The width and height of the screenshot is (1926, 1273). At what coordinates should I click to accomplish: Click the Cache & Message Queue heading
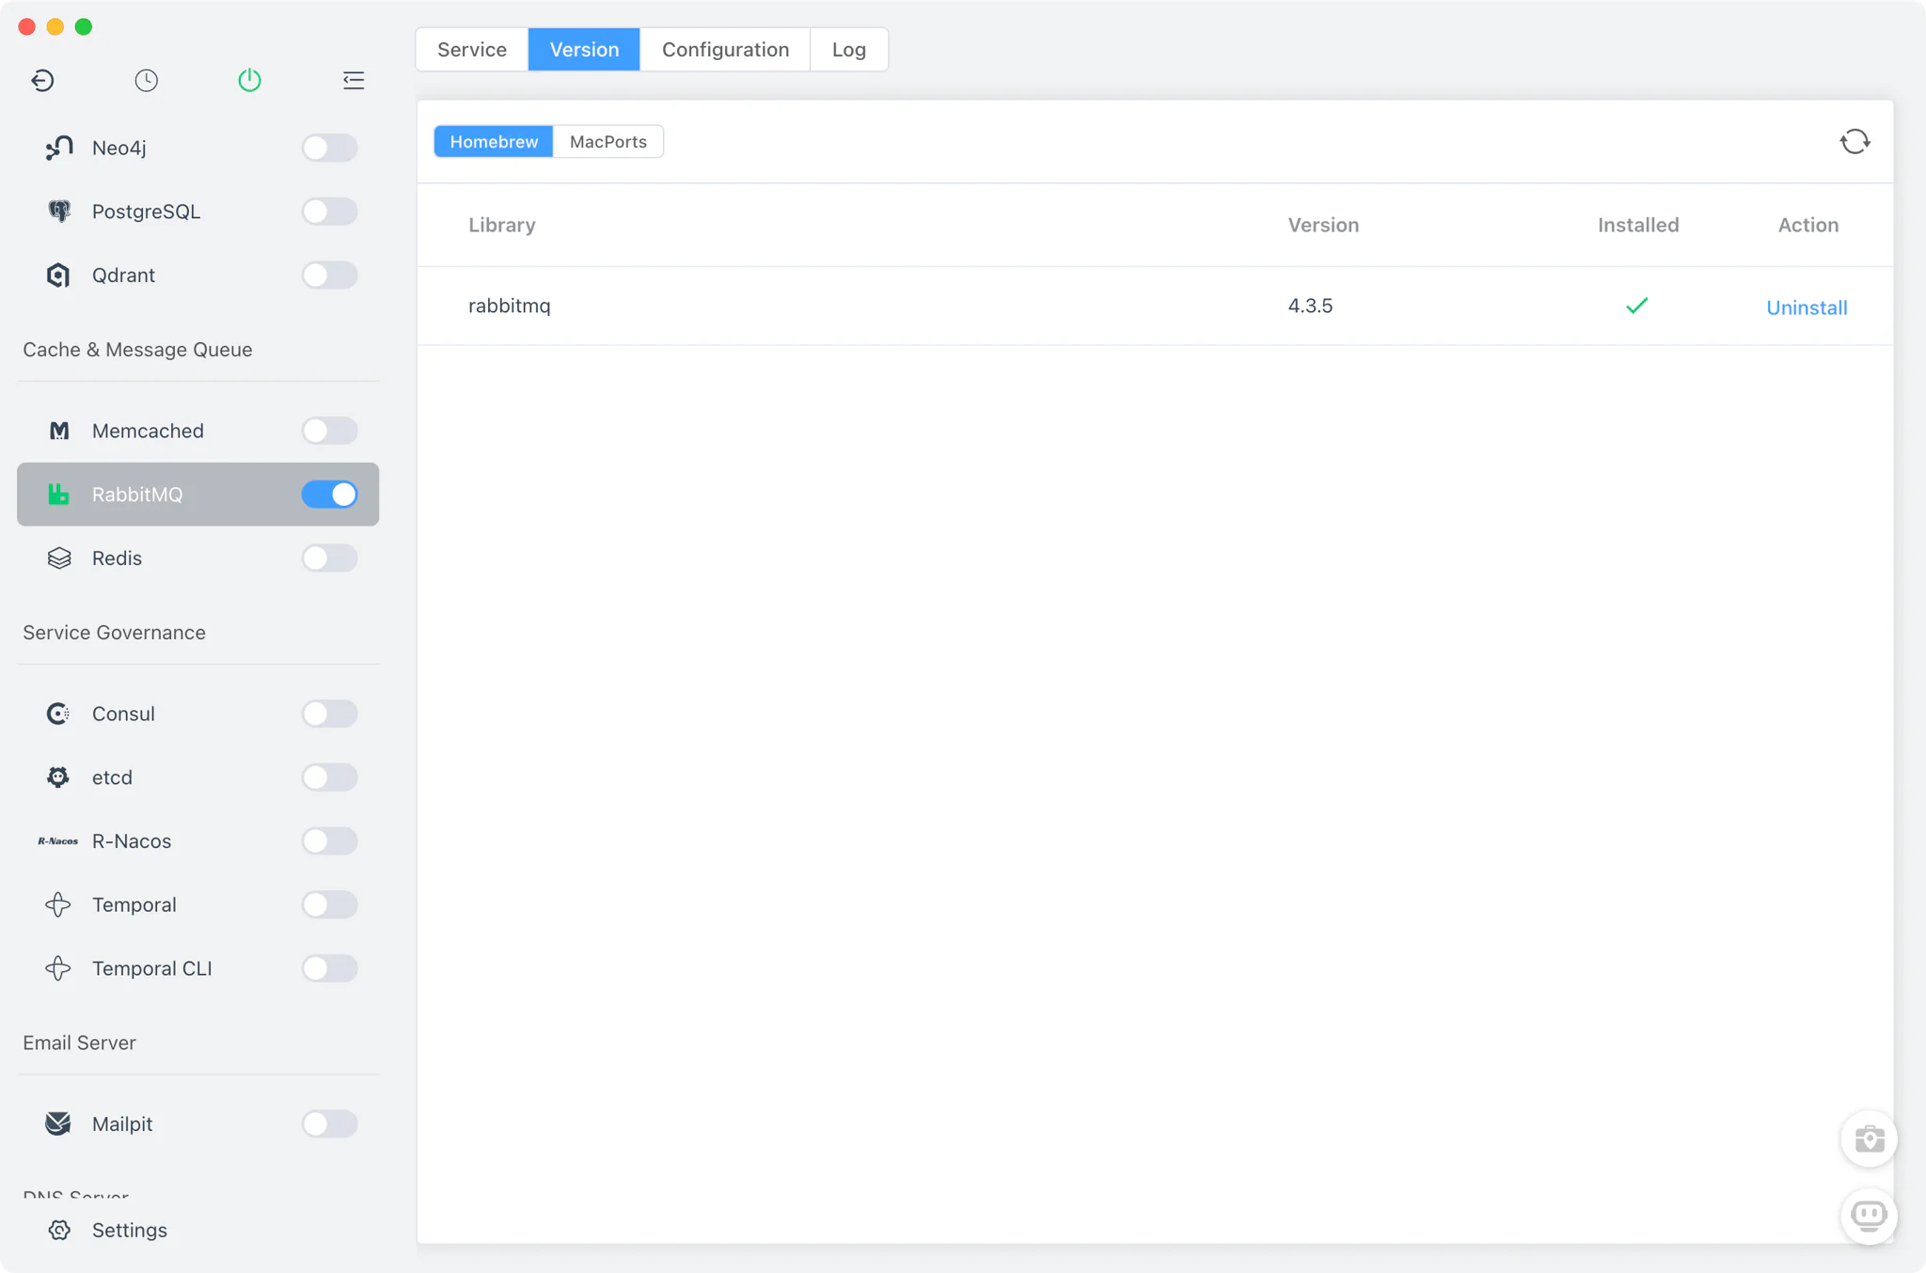[137, 350]
